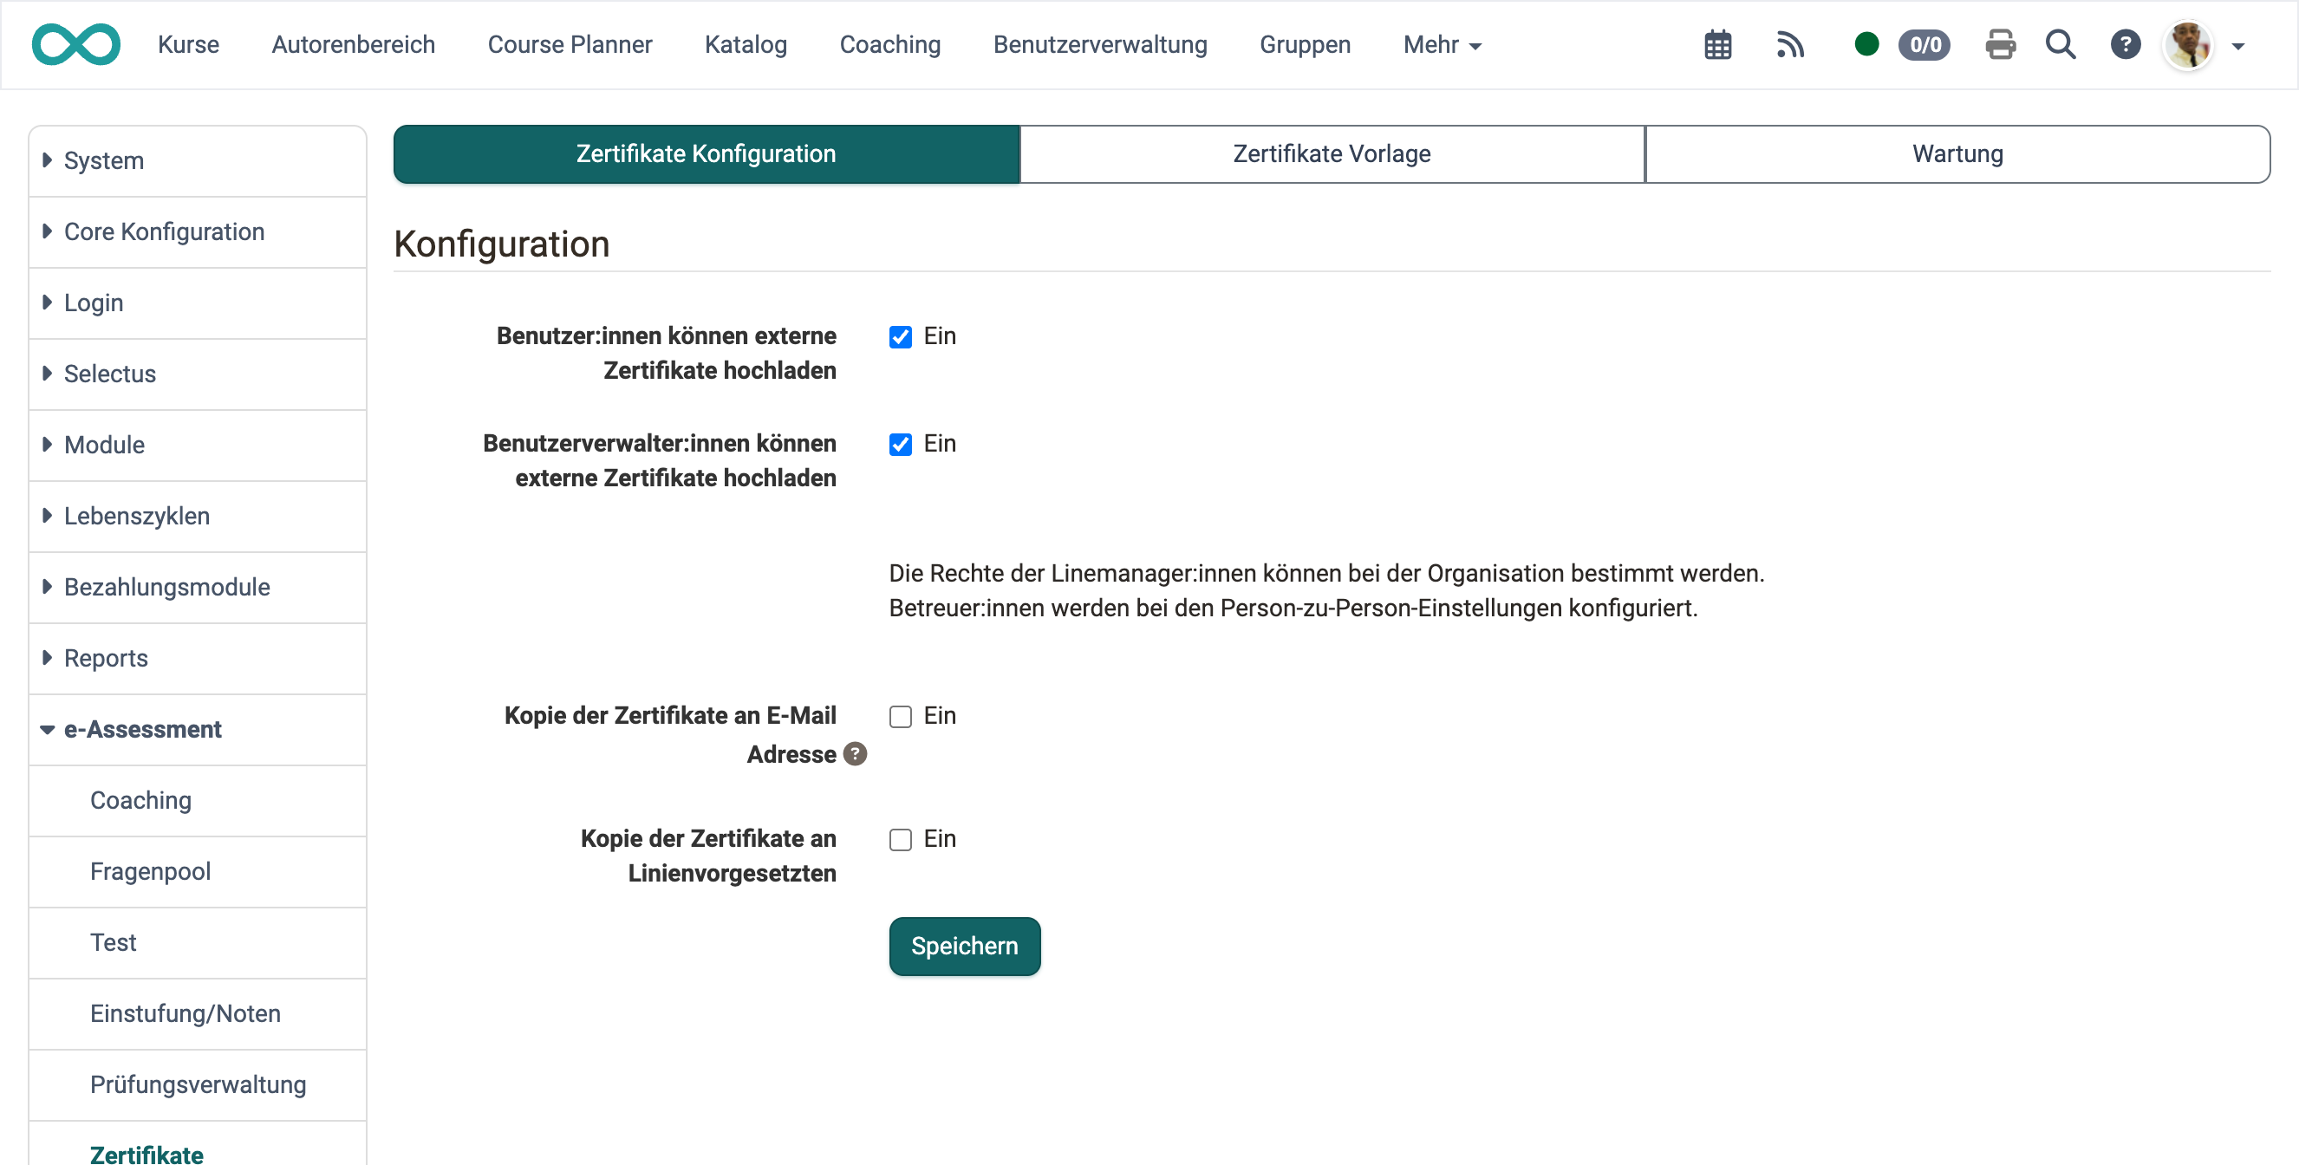The image size is (2299, 1165).
Task: Open Benutzerverwaltung in top navigation
Action: [1099, 44]
